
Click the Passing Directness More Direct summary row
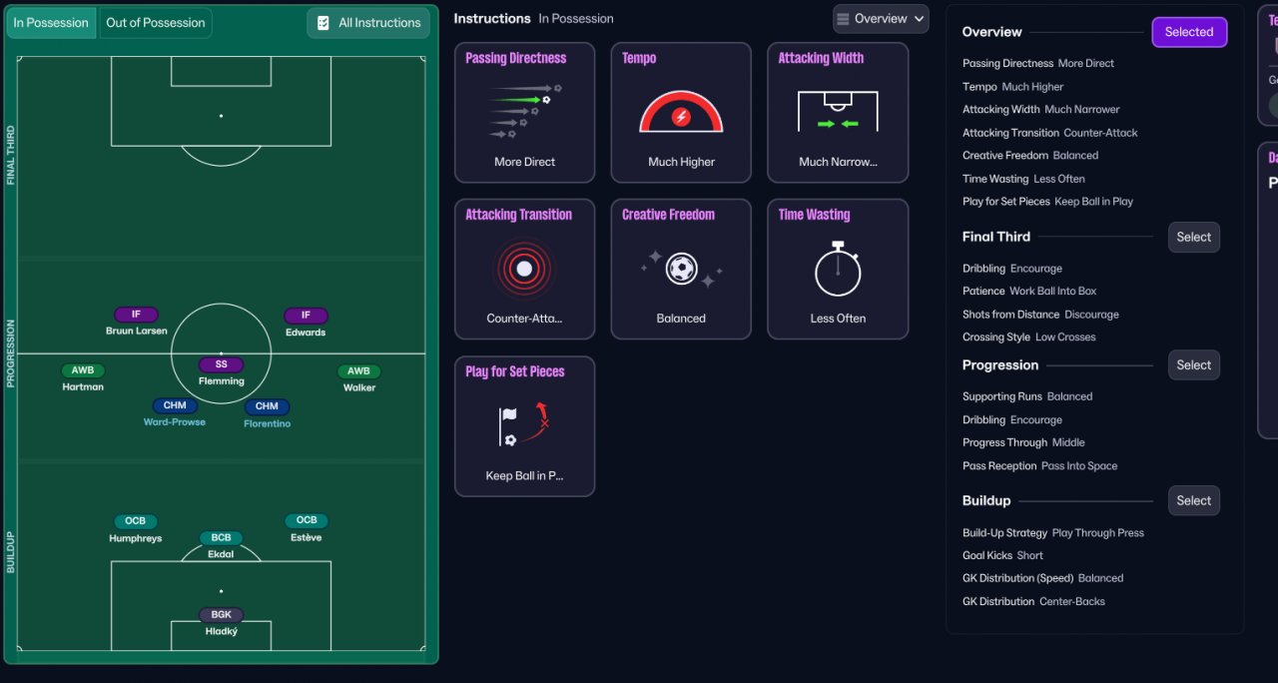point(1038,64)
